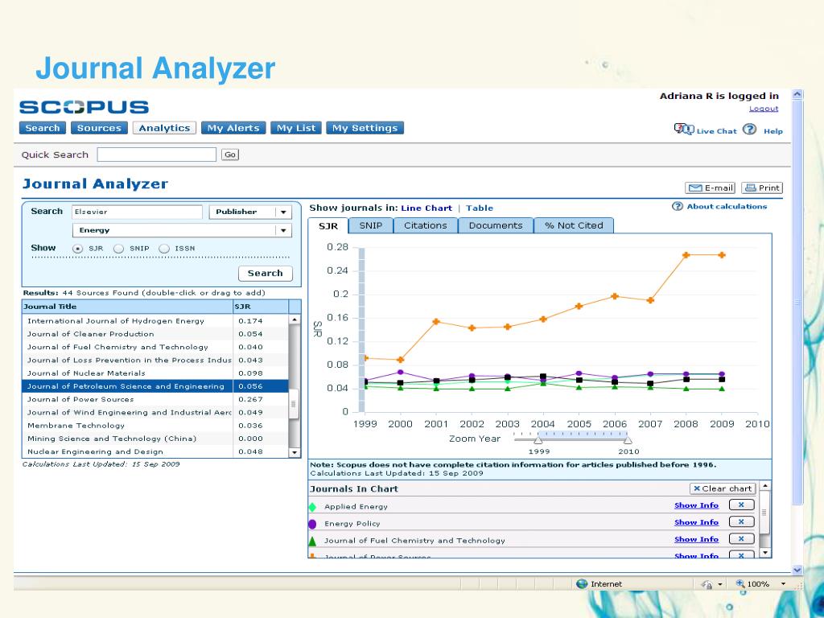The image size is (824, 618).
Task: Click Show Info for Applied Energy
Action: [696, 505]
